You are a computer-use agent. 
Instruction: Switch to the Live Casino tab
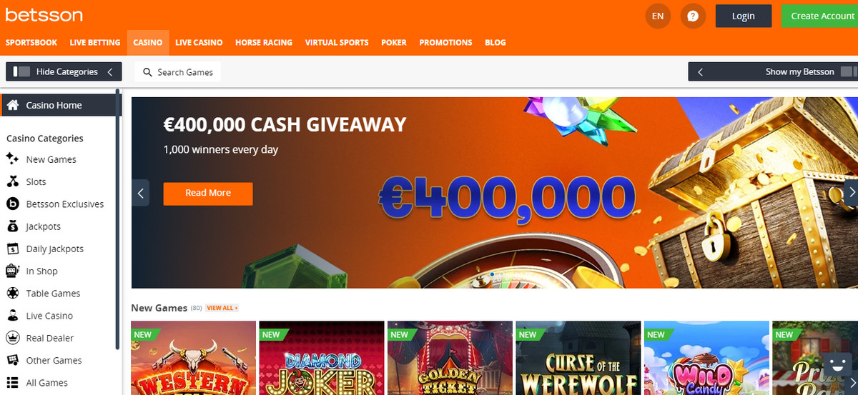click(x=199, y=43)
